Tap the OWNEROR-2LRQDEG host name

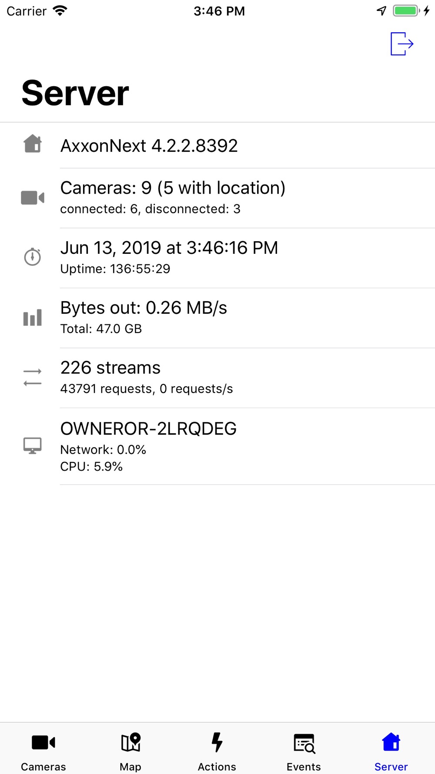[148, 429]
